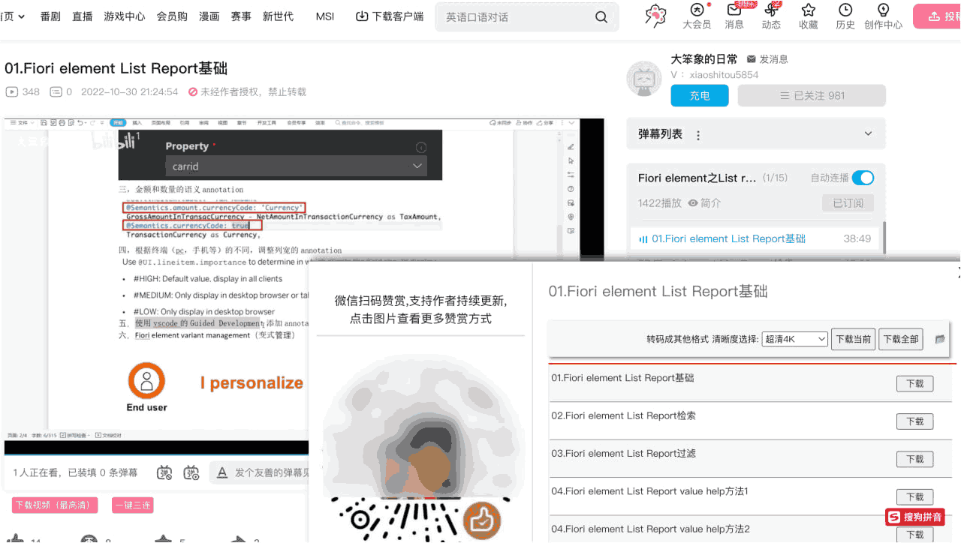The height and width of the screenshot is (543, 961).
Task: Open MSI nav item
Action: [x=325, y=16]
